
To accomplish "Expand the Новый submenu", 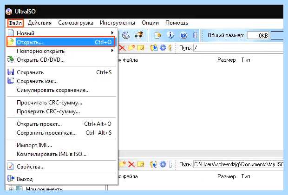I will 61,33.
